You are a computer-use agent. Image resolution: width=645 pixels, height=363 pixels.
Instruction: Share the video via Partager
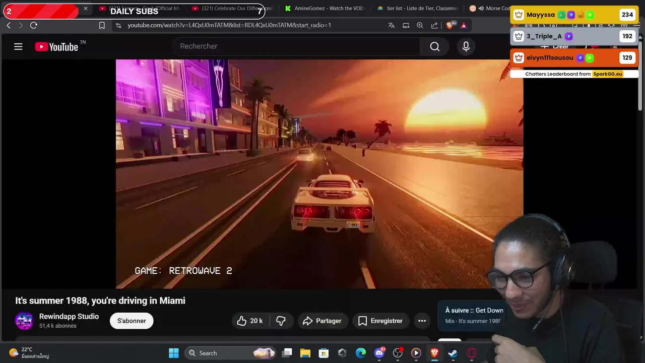click(322, 321)
